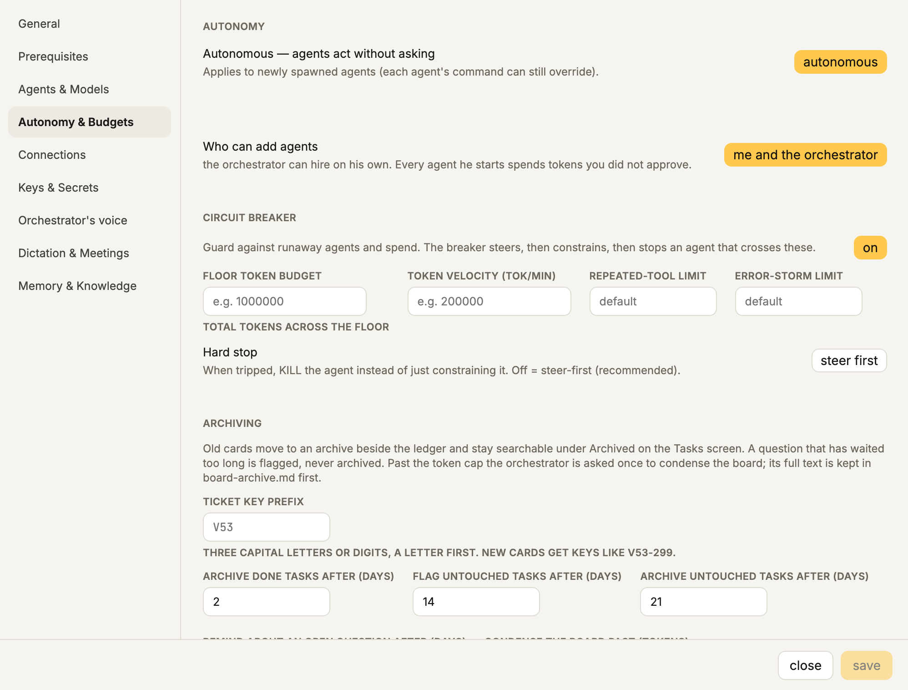Click 'Autonomous — agents act without asking' text
This screenshot has width=908, height=690.
click(319, 54)
